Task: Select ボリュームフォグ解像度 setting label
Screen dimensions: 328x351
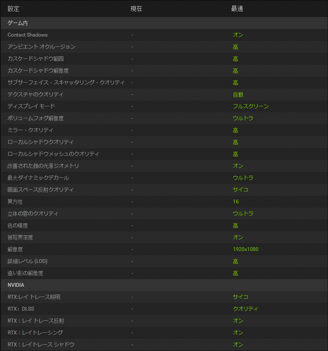Action: (36, 118)
